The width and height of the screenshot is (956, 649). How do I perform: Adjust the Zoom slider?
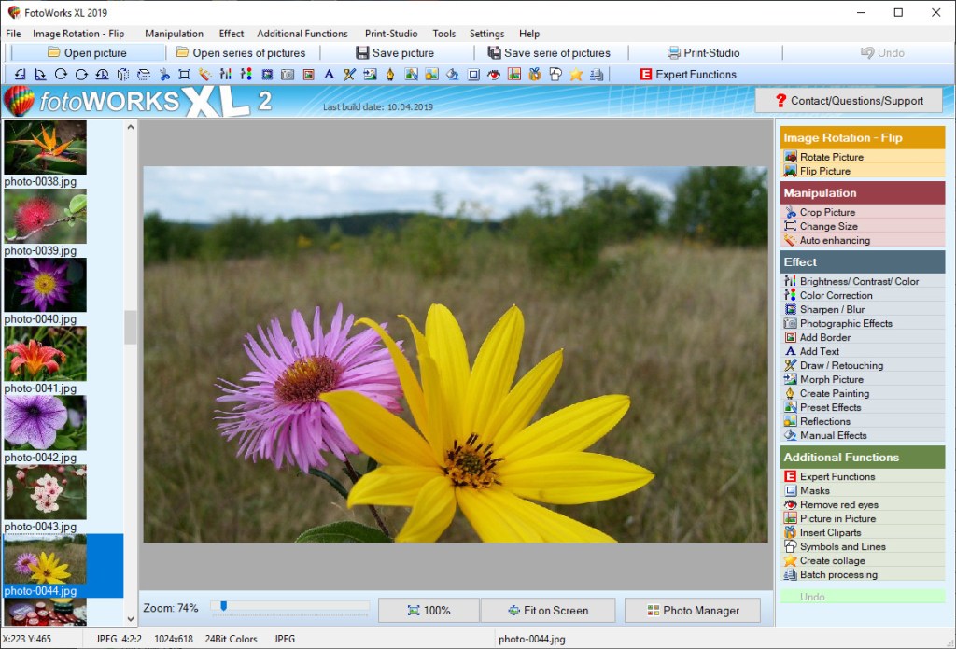pyautogui.click(x=223, y=606)
